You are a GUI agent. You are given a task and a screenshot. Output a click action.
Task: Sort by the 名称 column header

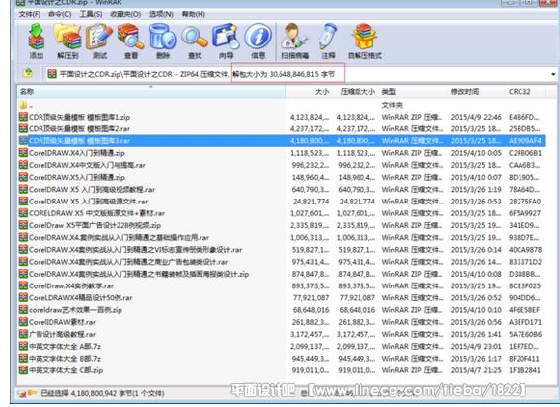coord(151,92)
